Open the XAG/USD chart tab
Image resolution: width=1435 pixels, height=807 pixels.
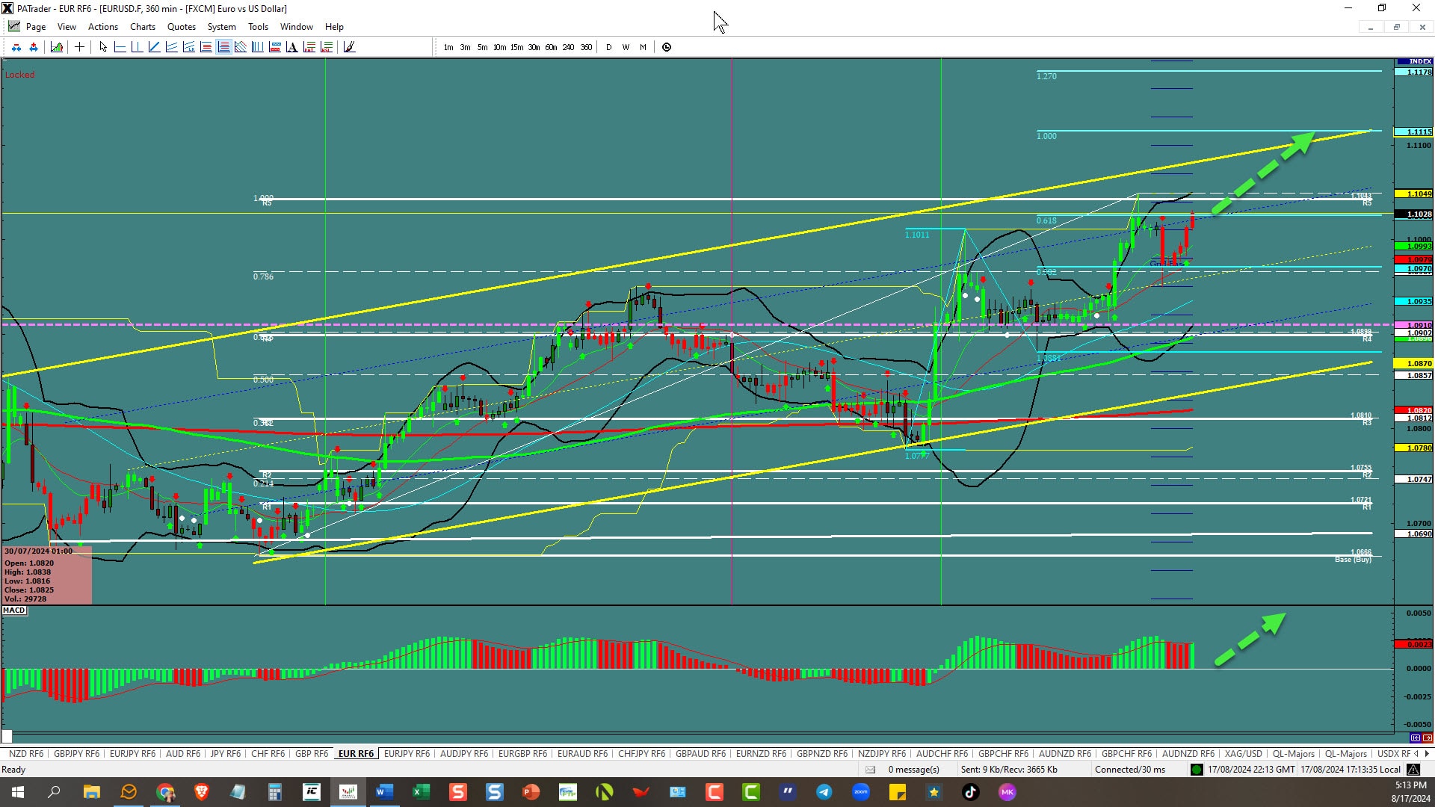(x=1243, y=753)
